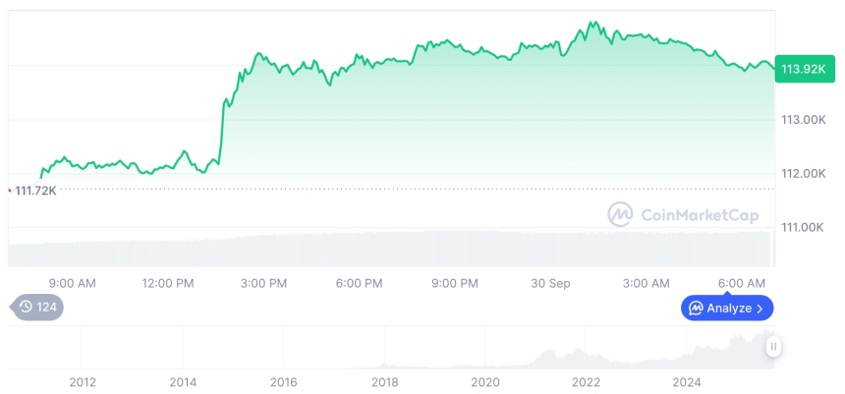Open the Analyze panel
Screen dimensions: 845x394
[x=727, y=309]
